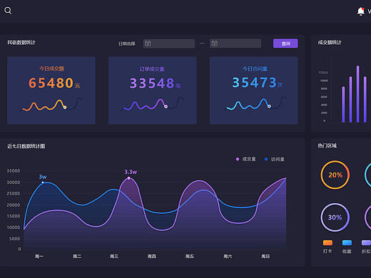Toggle the purple 成交量 legend item
This screenshot has width=371, height=278.
(246, 159)
